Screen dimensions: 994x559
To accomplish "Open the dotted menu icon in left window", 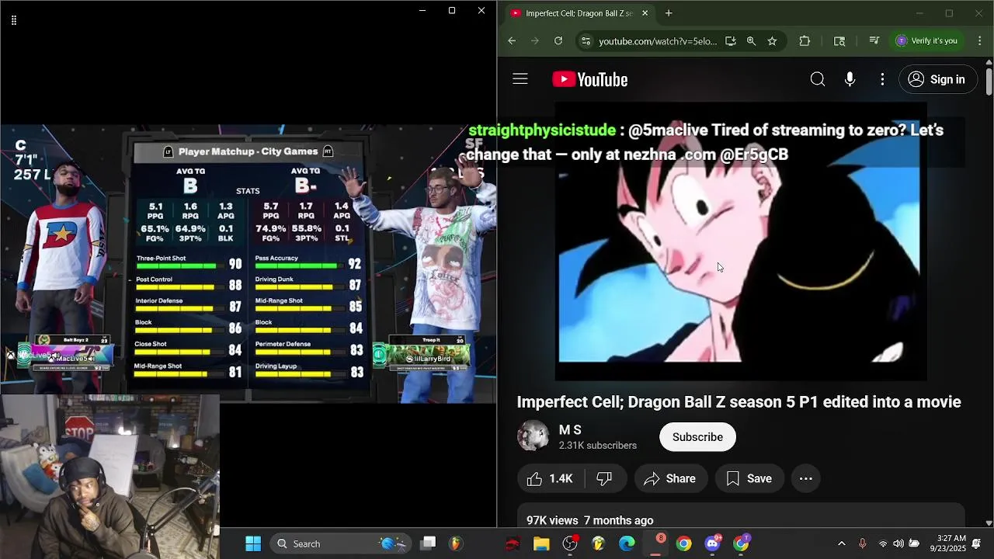I will [13, 20].
